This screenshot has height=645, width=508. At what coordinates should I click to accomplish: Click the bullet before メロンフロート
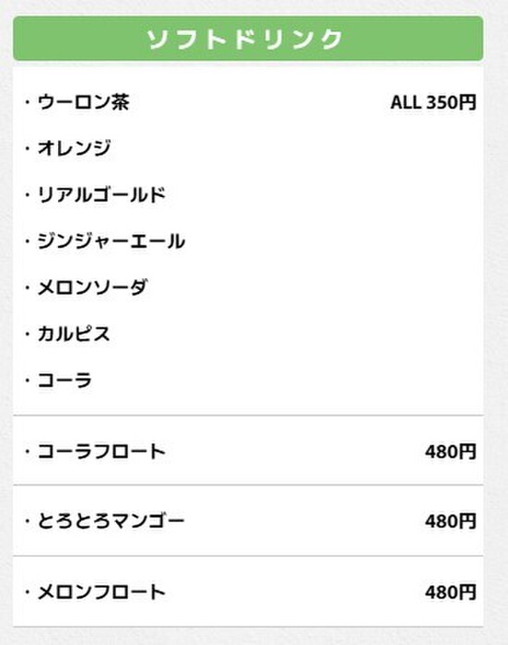(x=28, y=592)
